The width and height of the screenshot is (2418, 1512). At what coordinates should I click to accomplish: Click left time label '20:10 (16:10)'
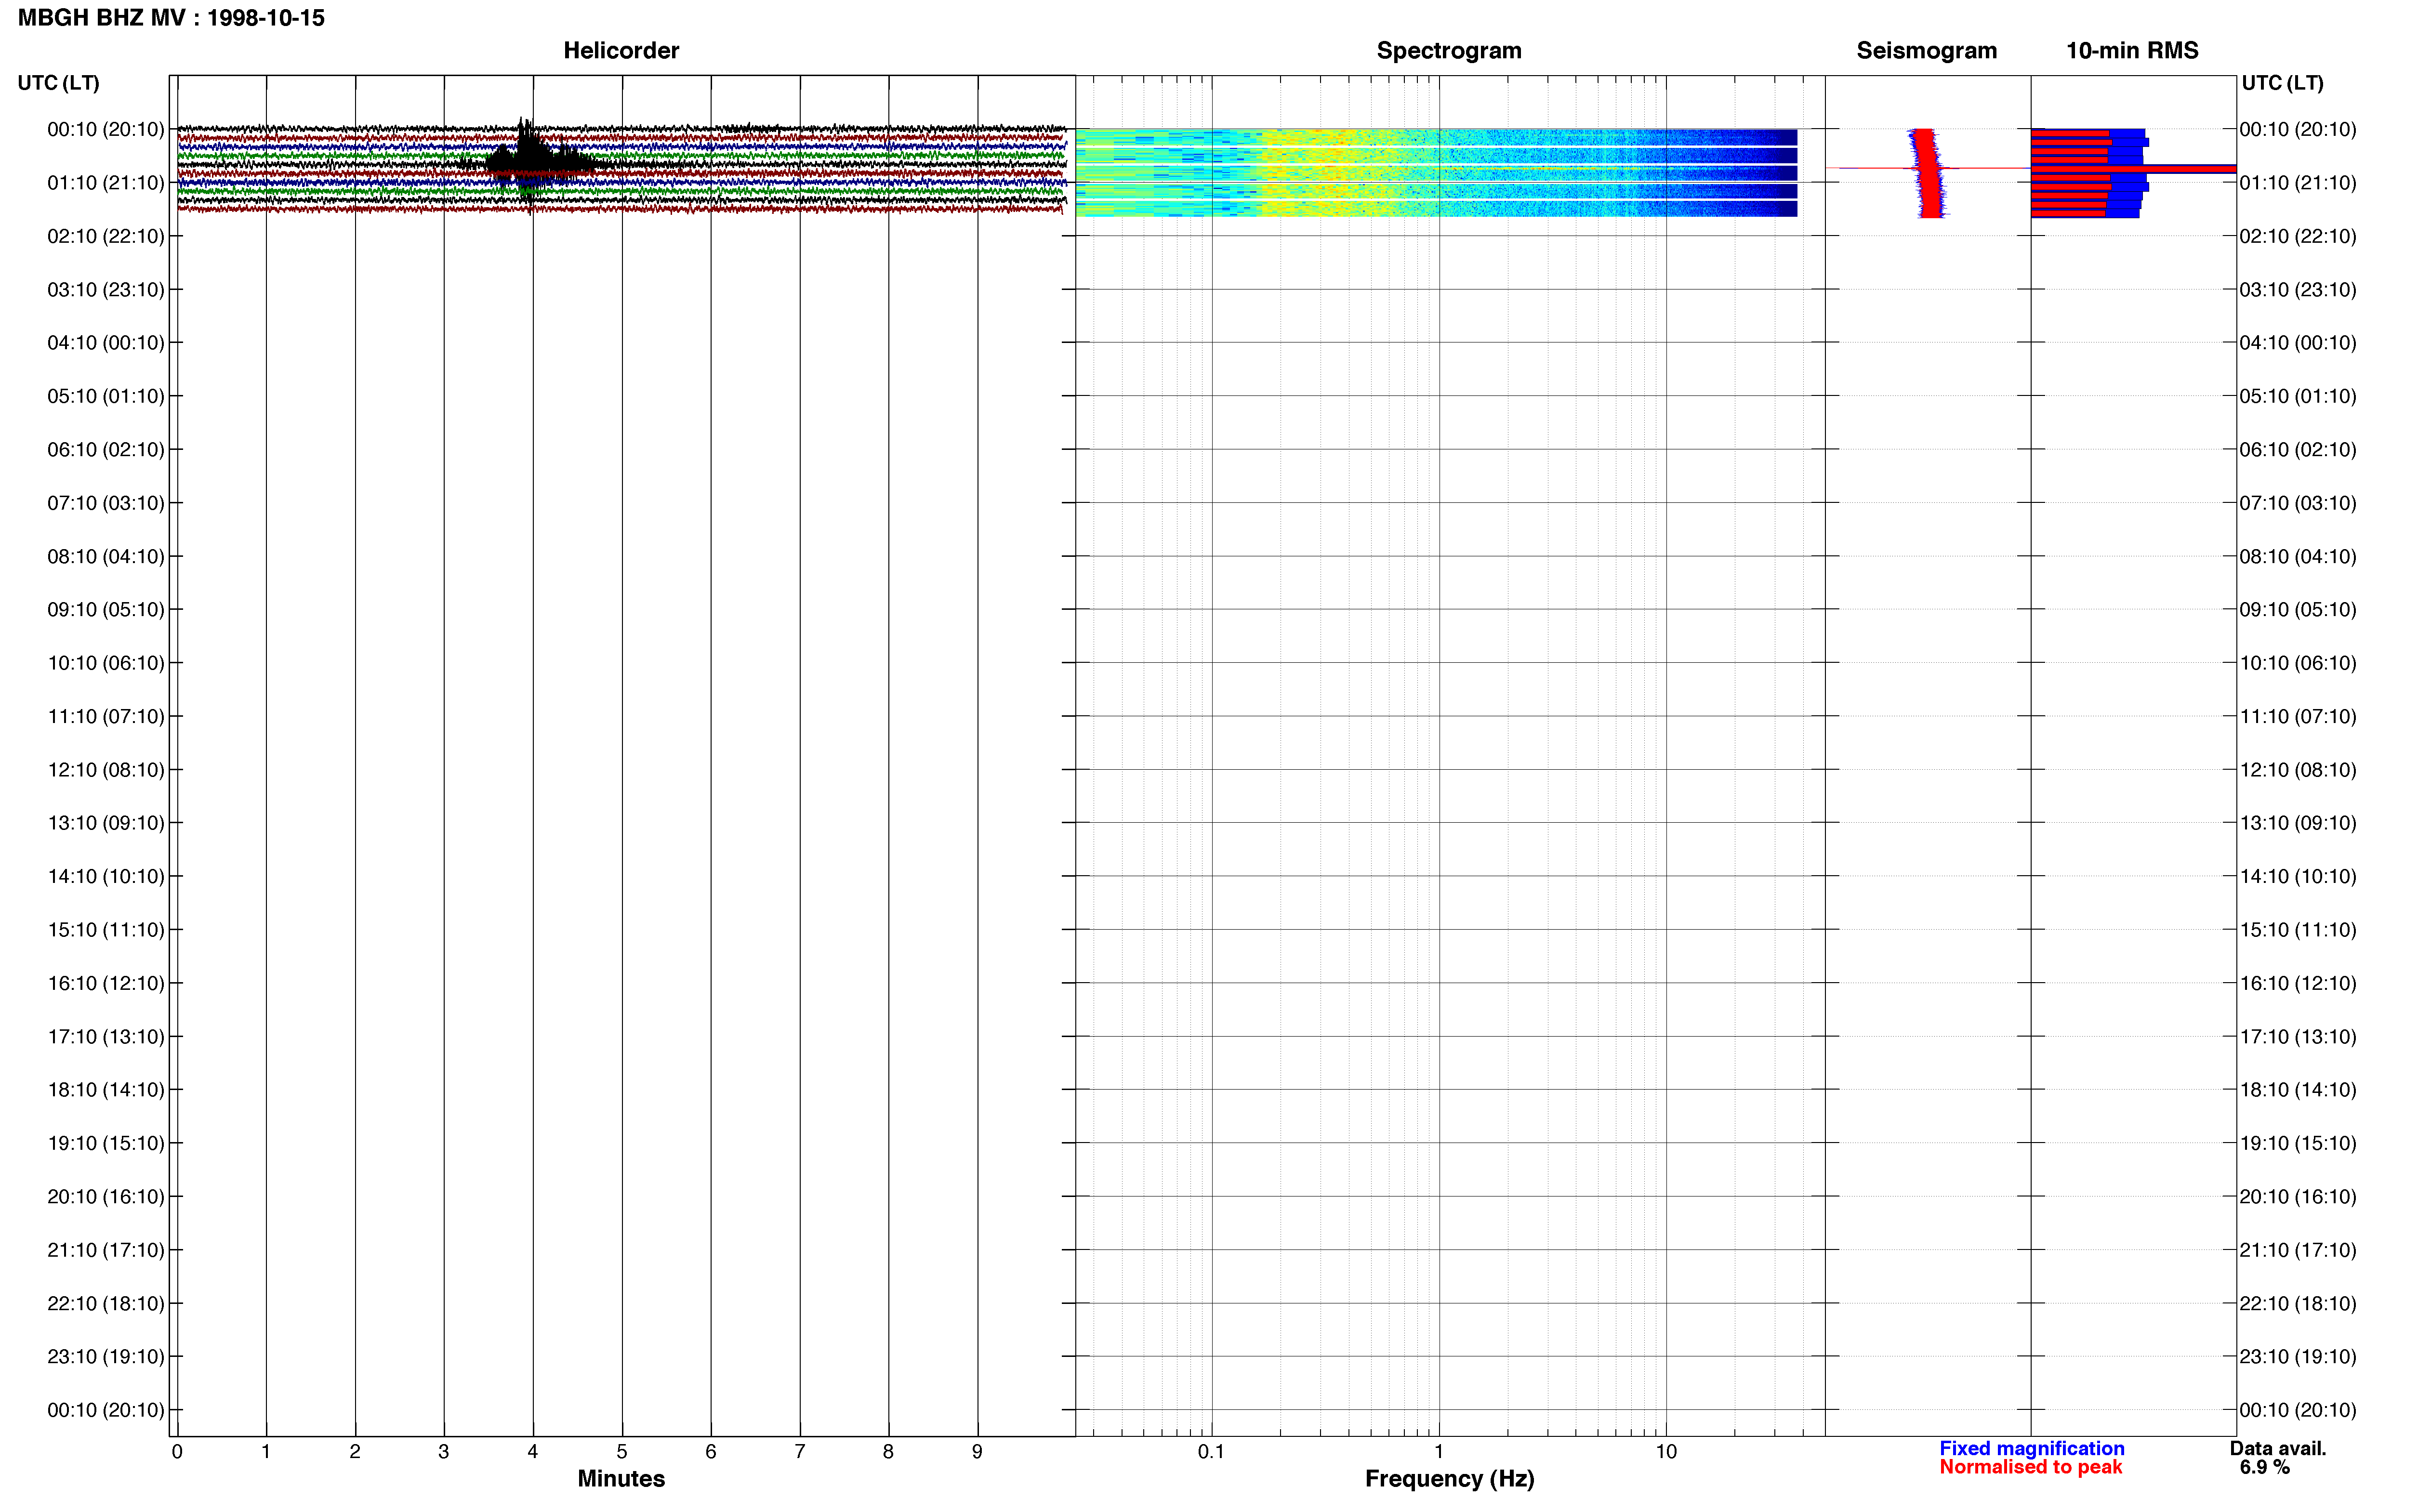[106, 1197]
